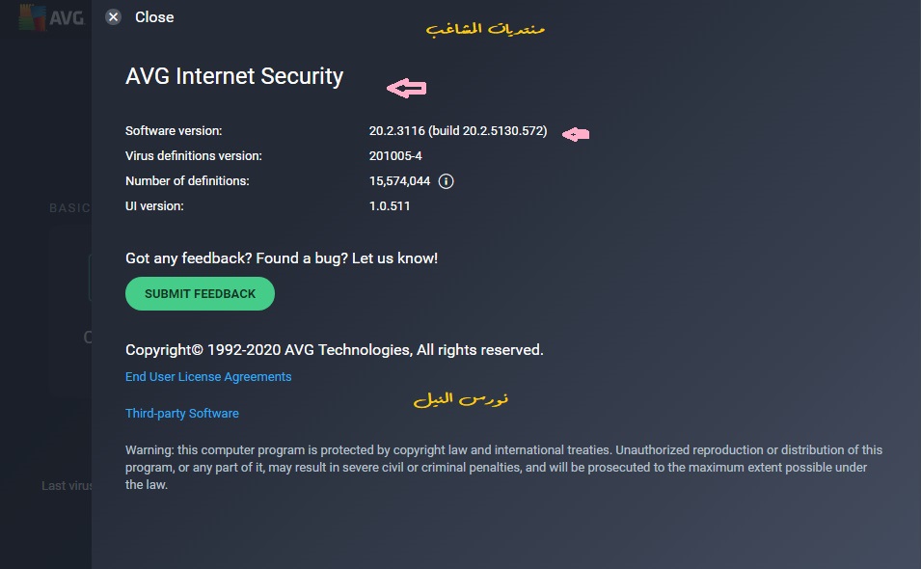
Task: Click info icon beside number of definitions
Action: pyautogui.click(x=447, y=181)
